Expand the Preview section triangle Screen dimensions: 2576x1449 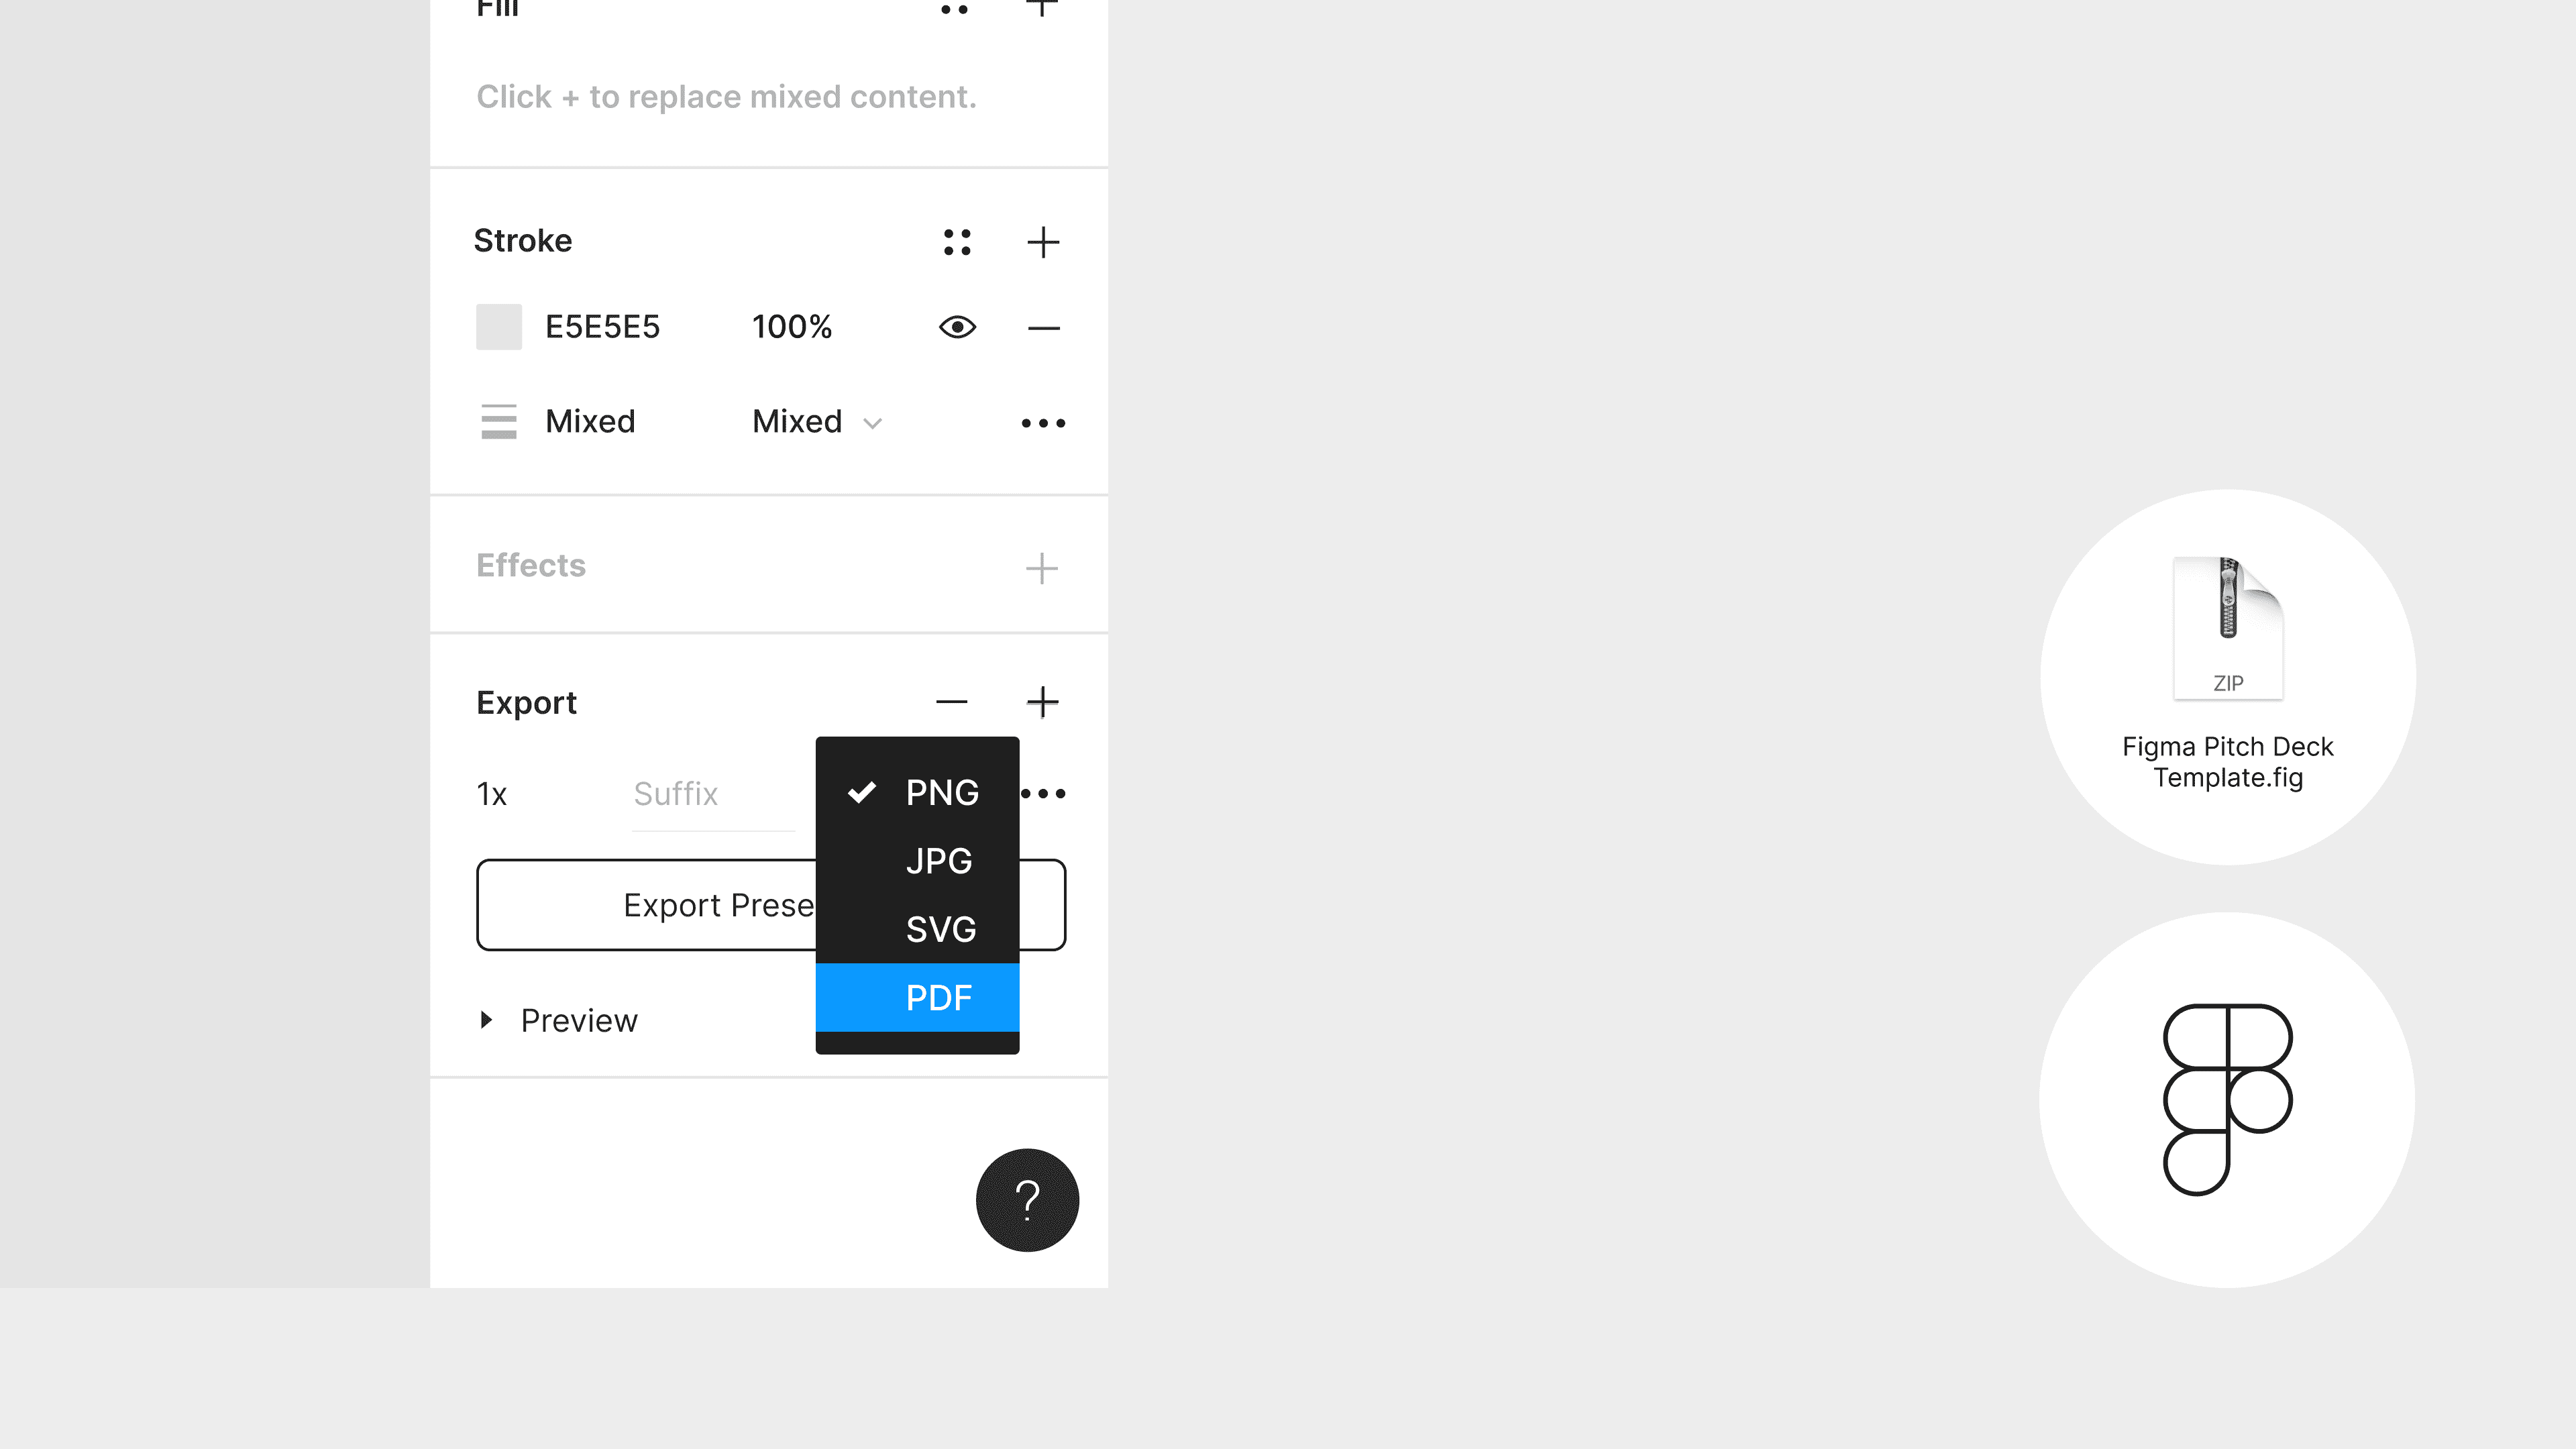pos(486,1020)
